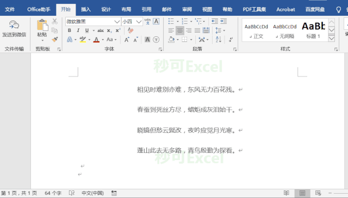
Task: Click the Send to WeChat icon
Action: (x=14, y=24)
